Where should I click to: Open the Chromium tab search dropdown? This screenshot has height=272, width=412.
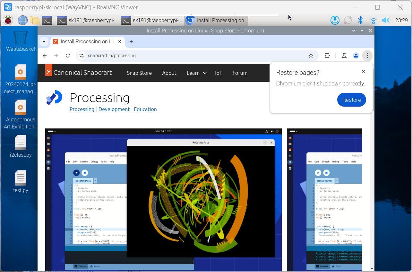(44, 41)
